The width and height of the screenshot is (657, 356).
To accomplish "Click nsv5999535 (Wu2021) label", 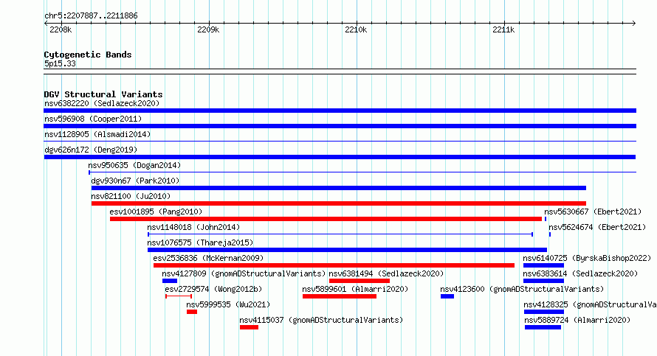I will tap(228, 304).
